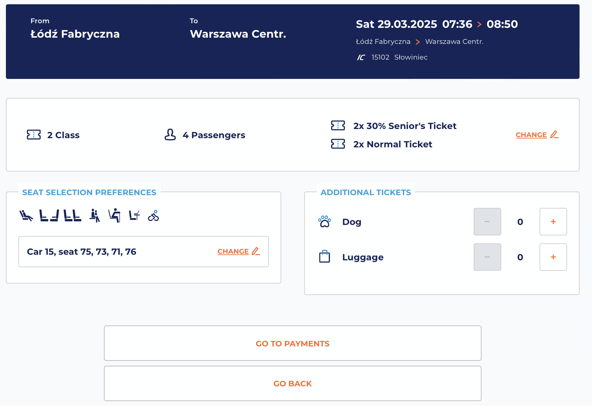
Task: Select the reclining seat preference icon
Action: coord(26,216)
